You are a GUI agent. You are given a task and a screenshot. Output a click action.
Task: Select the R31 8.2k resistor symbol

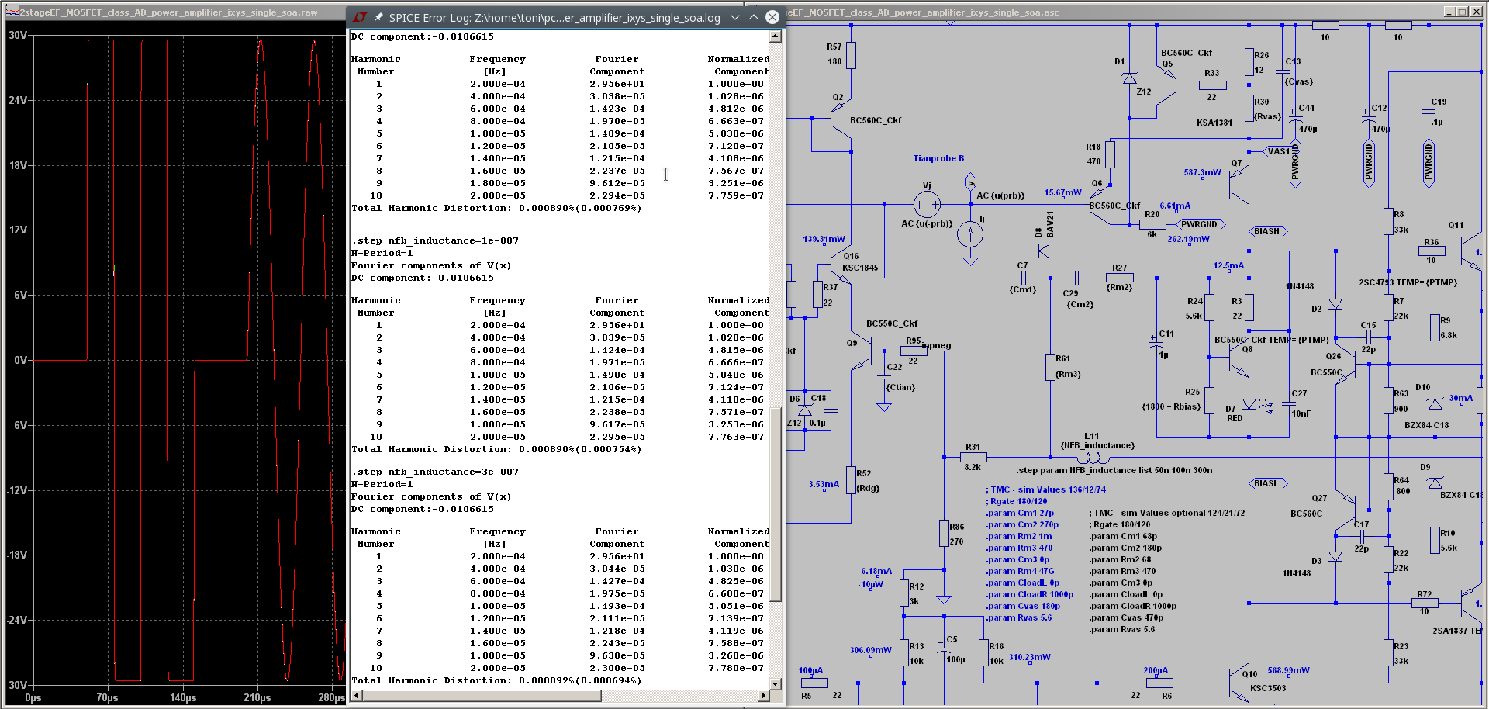pos(973,458)
